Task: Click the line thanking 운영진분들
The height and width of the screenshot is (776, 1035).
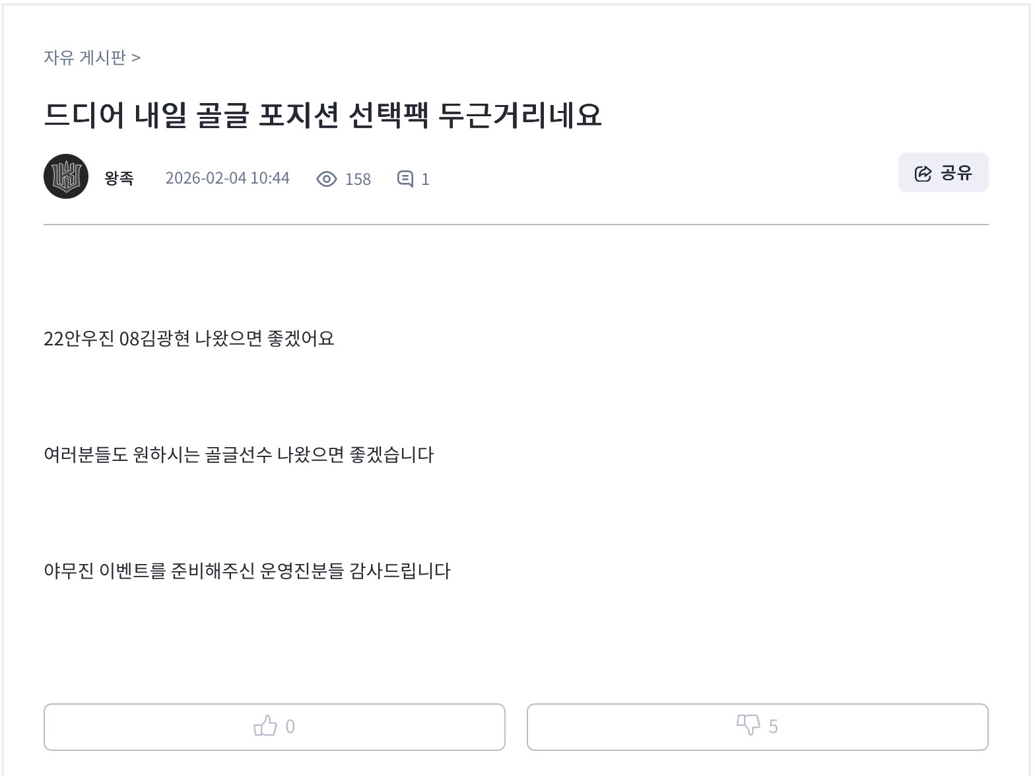Action: click(x=247, y=571)
